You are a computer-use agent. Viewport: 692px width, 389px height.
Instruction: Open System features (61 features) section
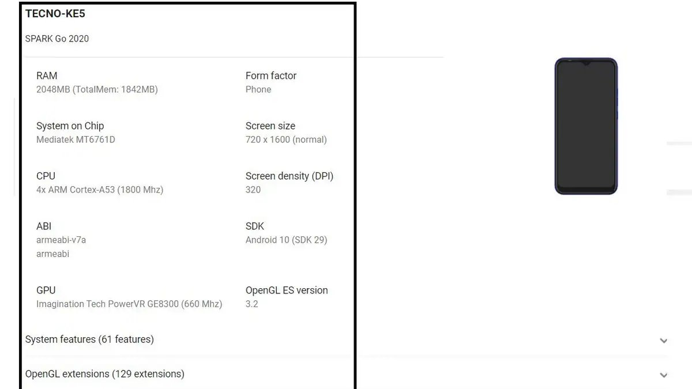pos(89,339)
